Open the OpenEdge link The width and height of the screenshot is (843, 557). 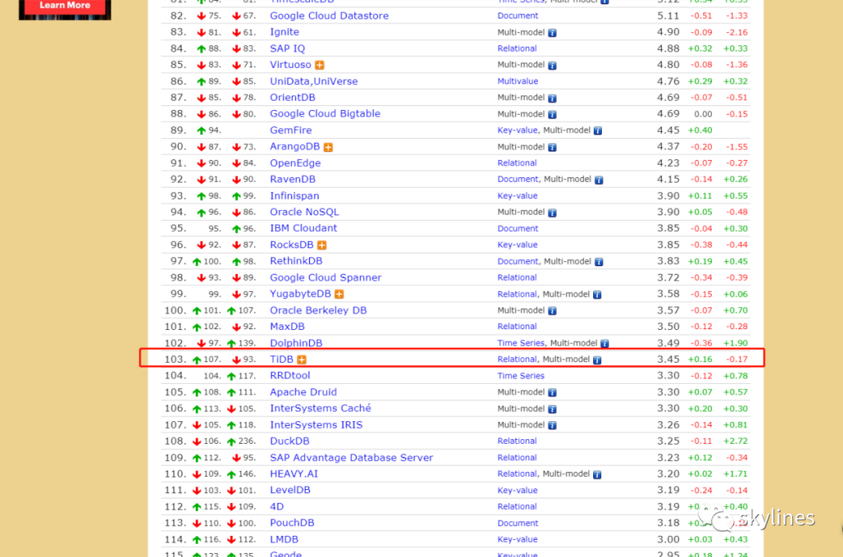point(295,163)
